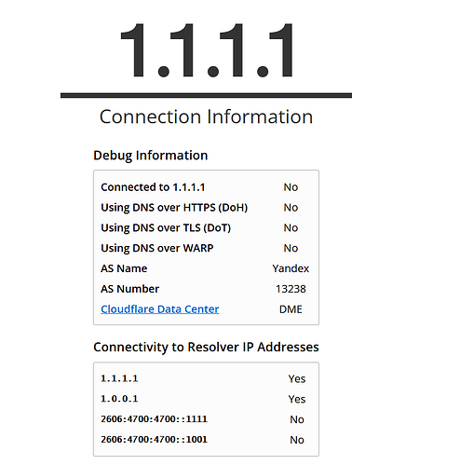Click the Connection Information heading
The image size is (460, 465).
pyautogui.click(x=206, y=116)
